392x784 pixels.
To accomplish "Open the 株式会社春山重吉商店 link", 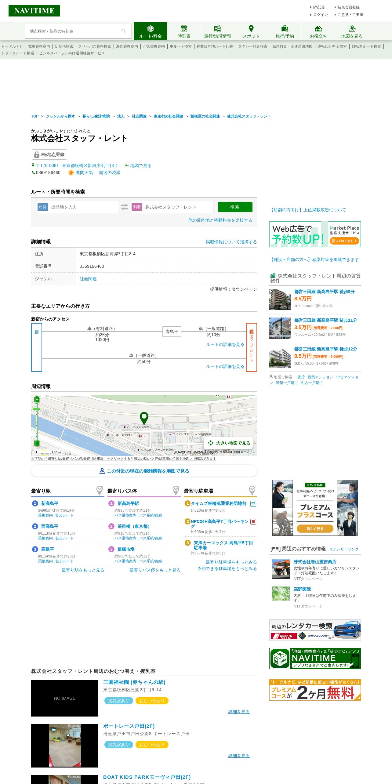I will 315,562.
